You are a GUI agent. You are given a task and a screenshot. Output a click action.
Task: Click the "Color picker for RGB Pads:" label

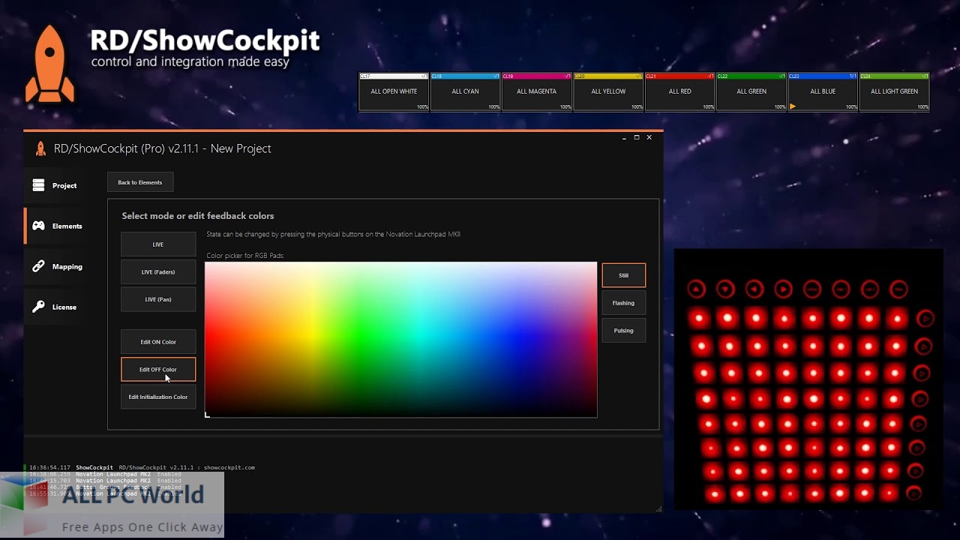click(245, 256)
